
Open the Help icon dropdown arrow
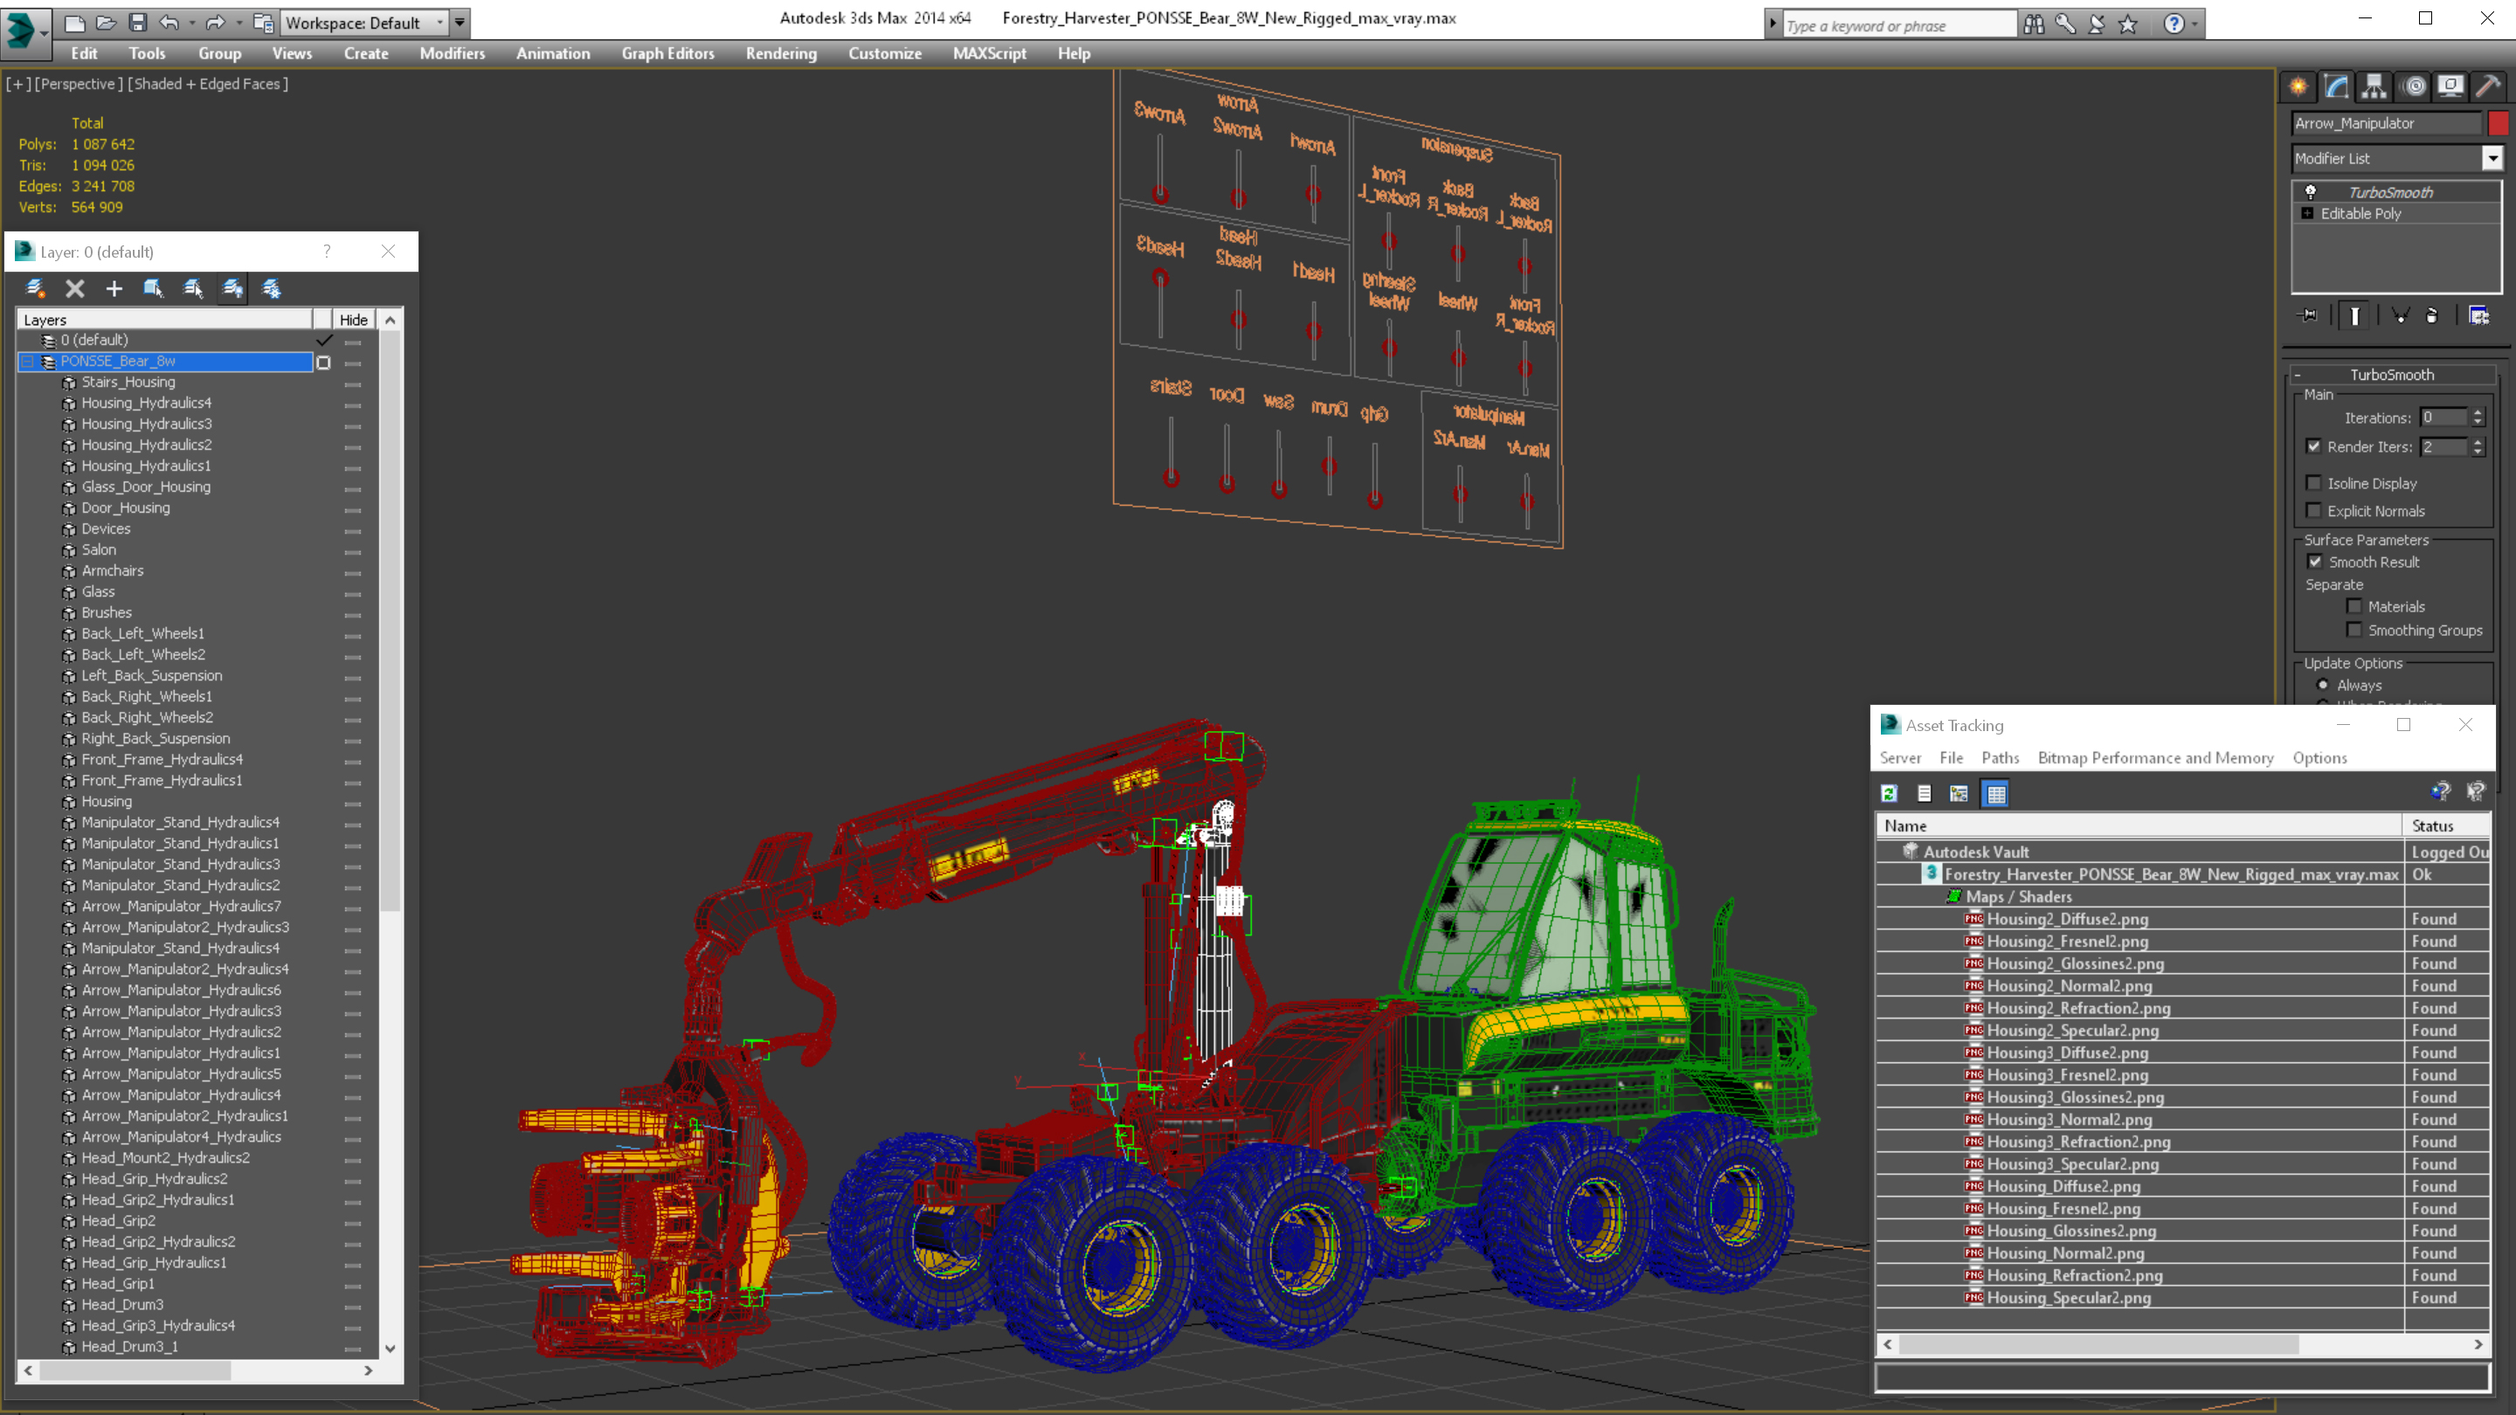pos(2195,24)
